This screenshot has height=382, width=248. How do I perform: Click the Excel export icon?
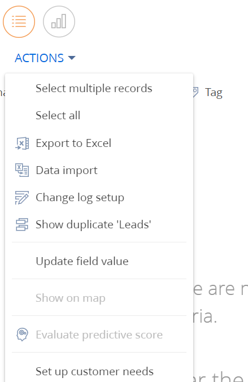[x=22, y=144]
